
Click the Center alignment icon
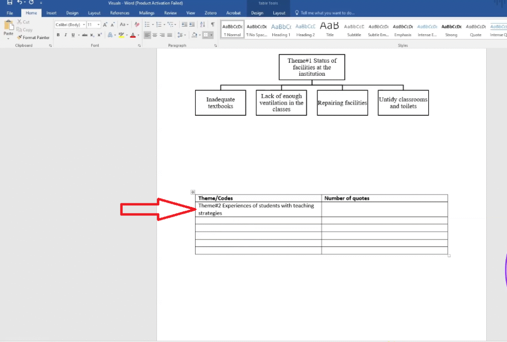[155, 35]
